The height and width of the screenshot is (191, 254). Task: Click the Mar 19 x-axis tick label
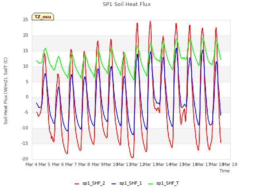tap(230, 164)
